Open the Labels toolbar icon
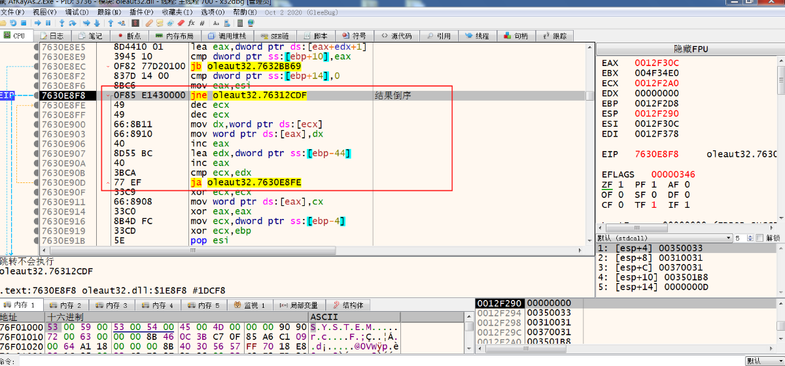 [x=170, y=23]
